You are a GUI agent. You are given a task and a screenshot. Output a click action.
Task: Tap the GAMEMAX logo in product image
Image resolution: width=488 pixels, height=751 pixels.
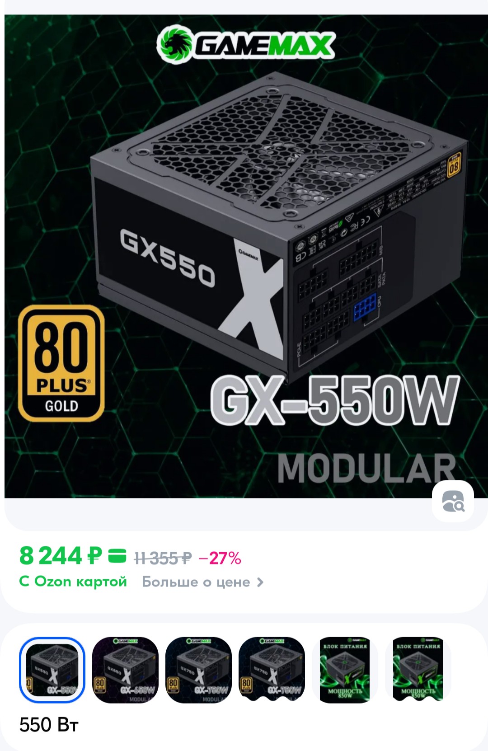(x=246, y=44)
